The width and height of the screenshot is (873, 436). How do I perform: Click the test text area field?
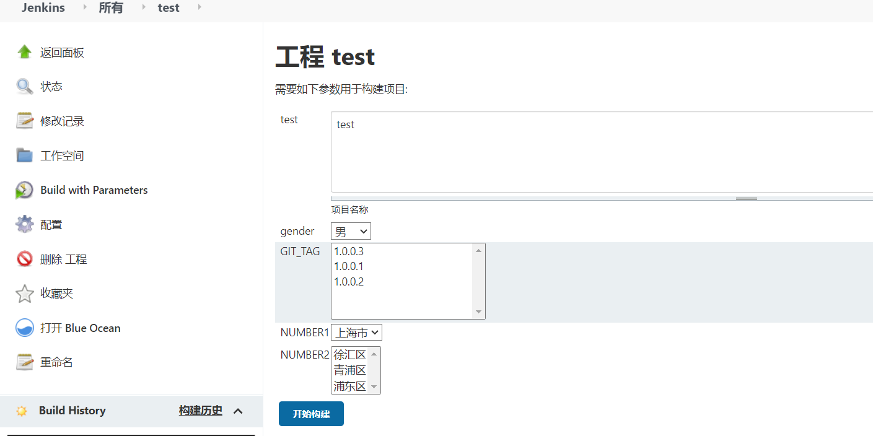[x=601, y=152]
